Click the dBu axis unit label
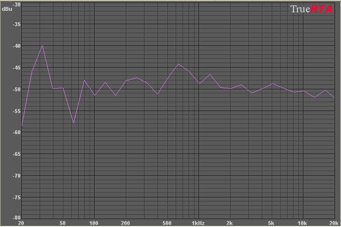The height and width of the screenshot is (227, 341). pos(7,9)
